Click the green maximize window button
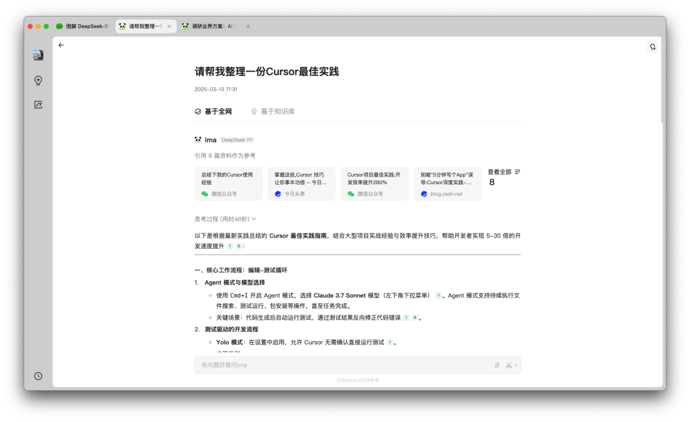This screenshot has height=422, width=690. tap(46, 26)
